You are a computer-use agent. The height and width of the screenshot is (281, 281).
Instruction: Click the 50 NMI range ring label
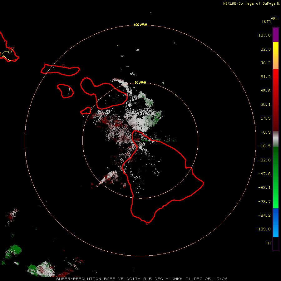click(x=140, y=82)
